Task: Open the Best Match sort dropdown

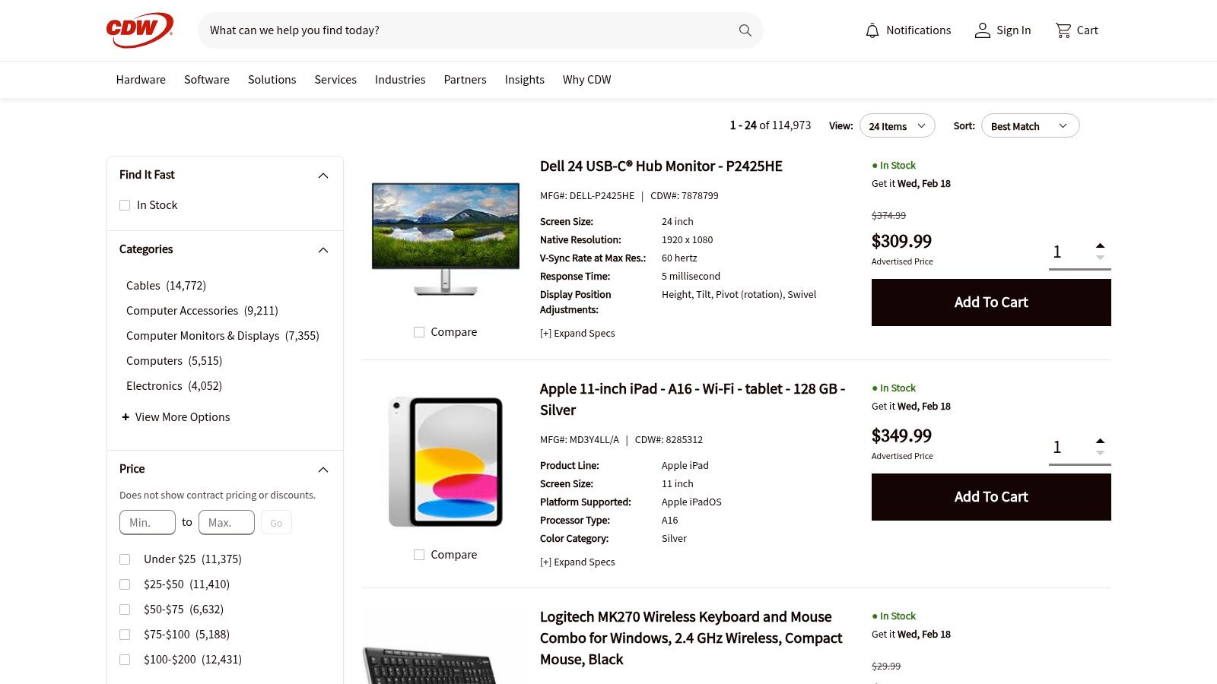Action: (x=1030, y=126)
